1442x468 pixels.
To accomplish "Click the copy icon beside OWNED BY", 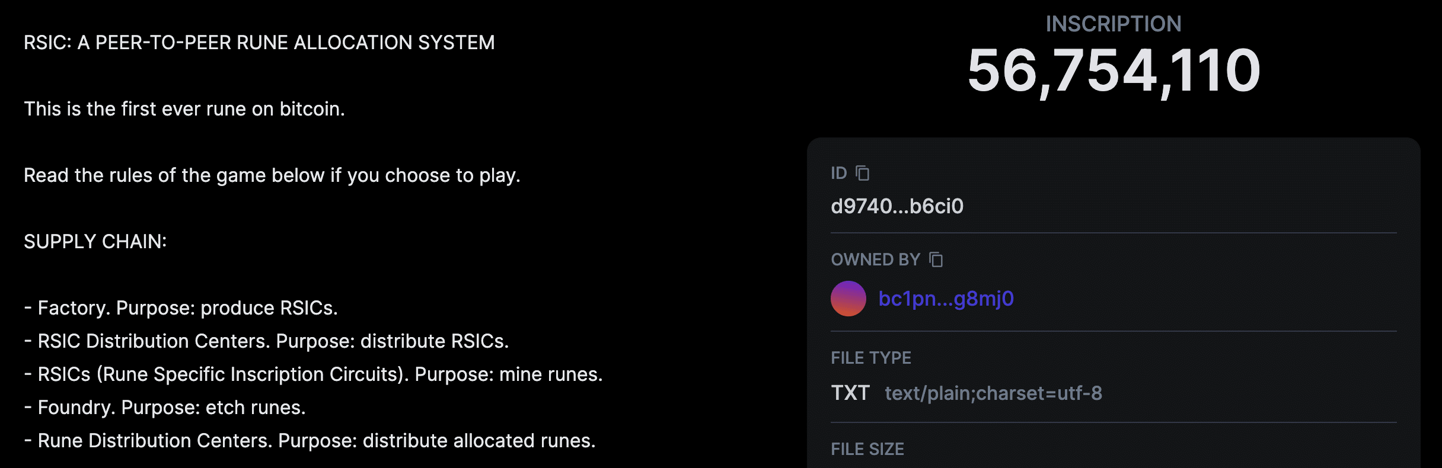I will [936, 259].
